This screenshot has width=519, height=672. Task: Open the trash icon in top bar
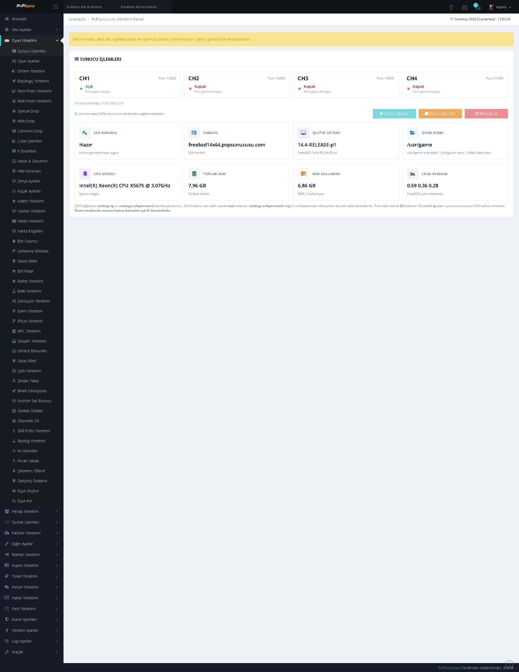tap(451, 7)
